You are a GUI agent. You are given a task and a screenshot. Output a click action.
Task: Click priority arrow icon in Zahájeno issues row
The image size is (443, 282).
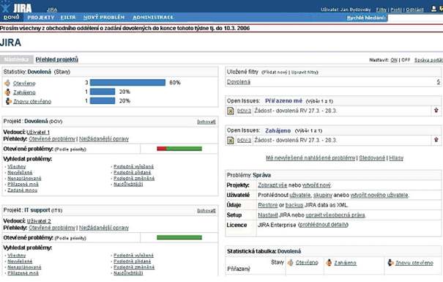point(436,140)
